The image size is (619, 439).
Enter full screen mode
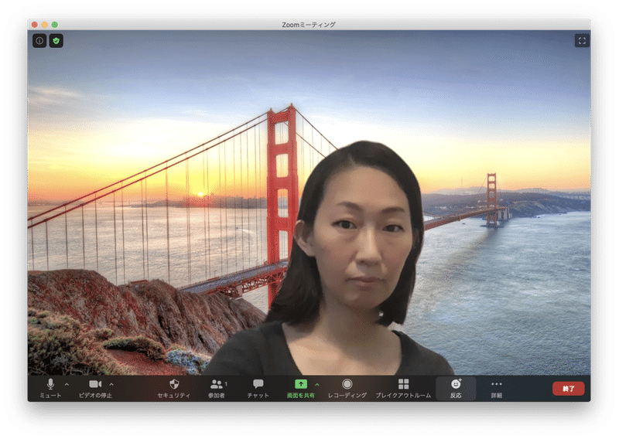pyautogui.click(x=582, y=41)
